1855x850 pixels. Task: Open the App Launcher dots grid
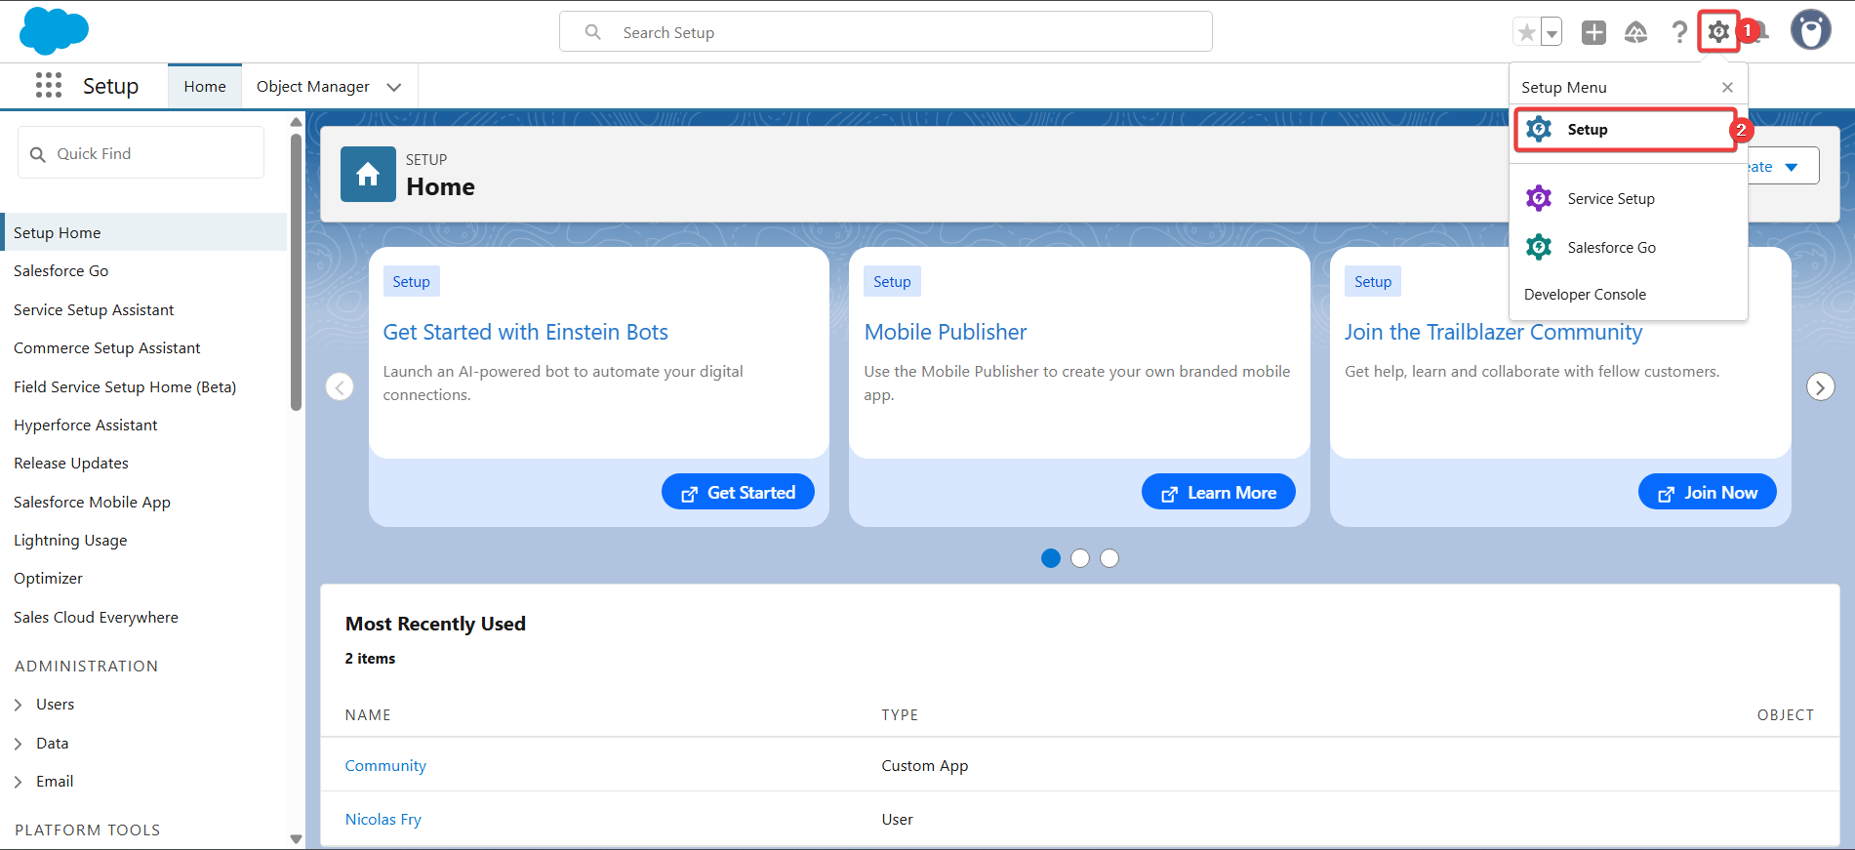49,86
